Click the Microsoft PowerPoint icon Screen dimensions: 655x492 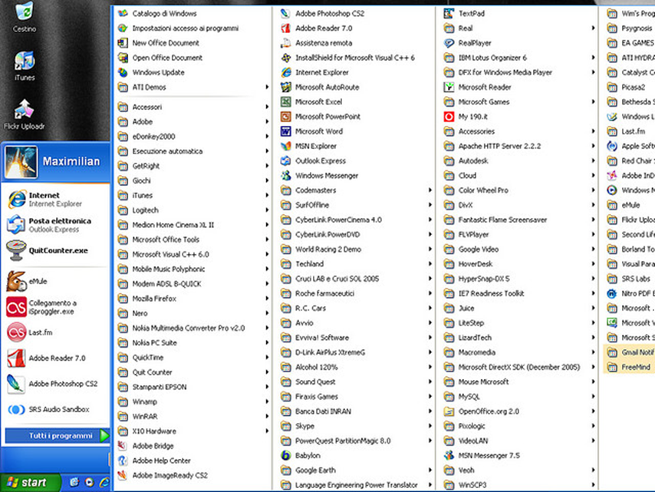[286, 117]
